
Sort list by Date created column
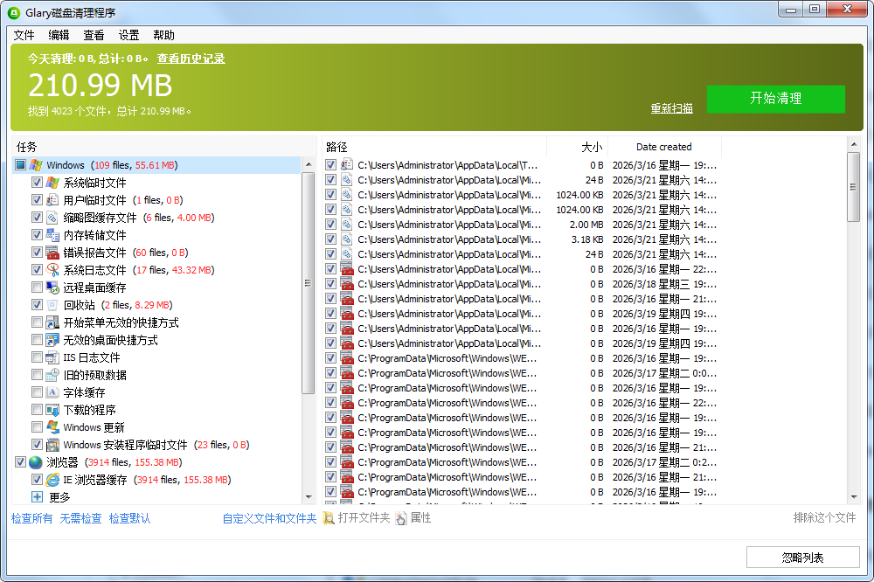coord(663,147)
